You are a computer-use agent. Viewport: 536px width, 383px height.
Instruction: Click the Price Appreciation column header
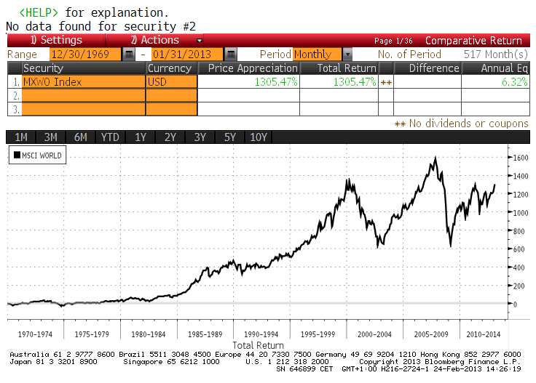tap(249, 68)
